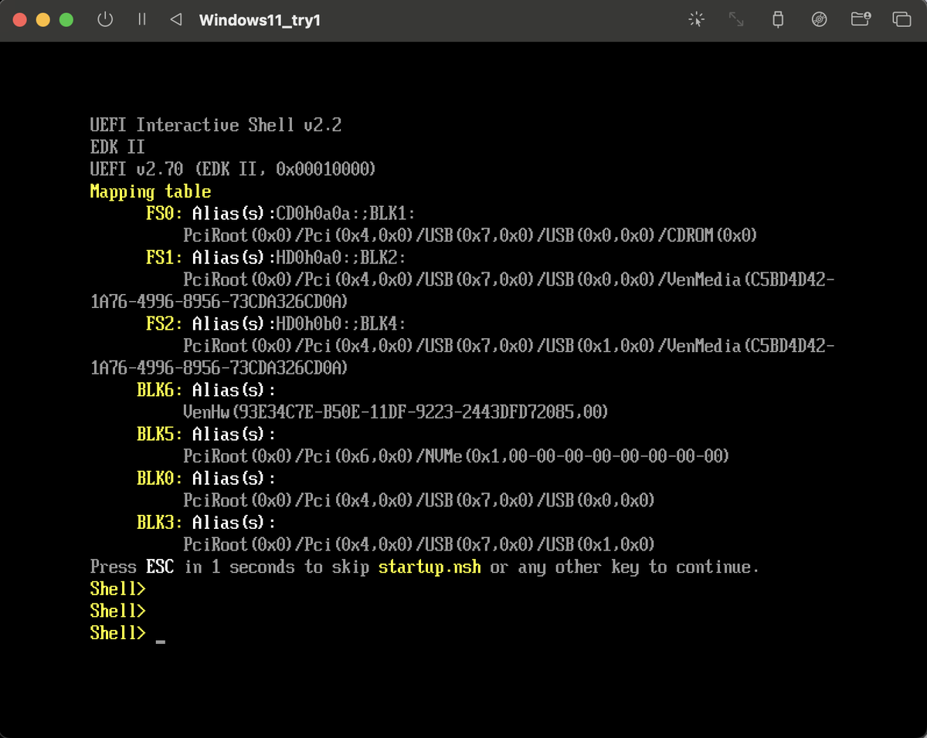This screenshot has width=927, height=738.
Task: Click the restart triangle icon
Action: 176,19
